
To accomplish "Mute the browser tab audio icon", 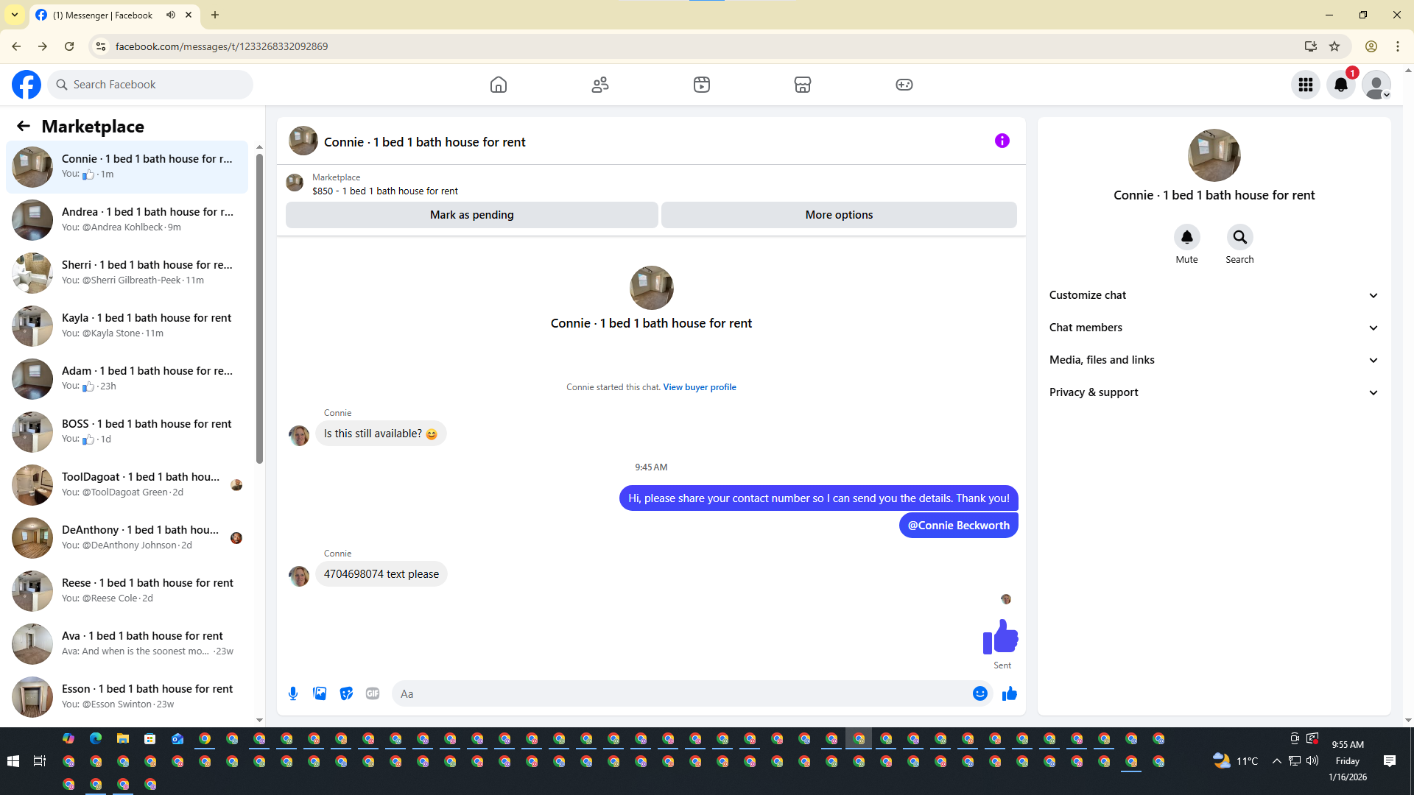I will click(x=171, y=15).
